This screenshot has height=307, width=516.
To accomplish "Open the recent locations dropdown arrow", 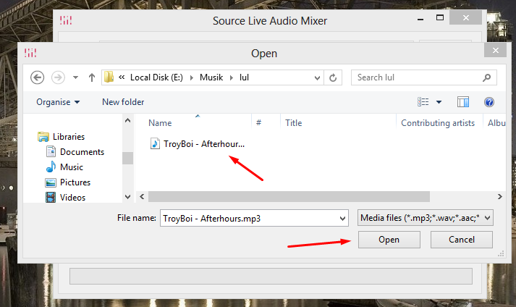I will pyautogui.click(x=76, y=77).
